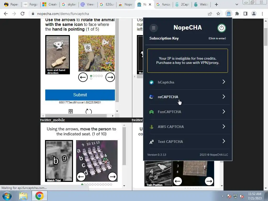Open a new browser tab
Viewport: 268px width, 201px height.
coord(216,4)
